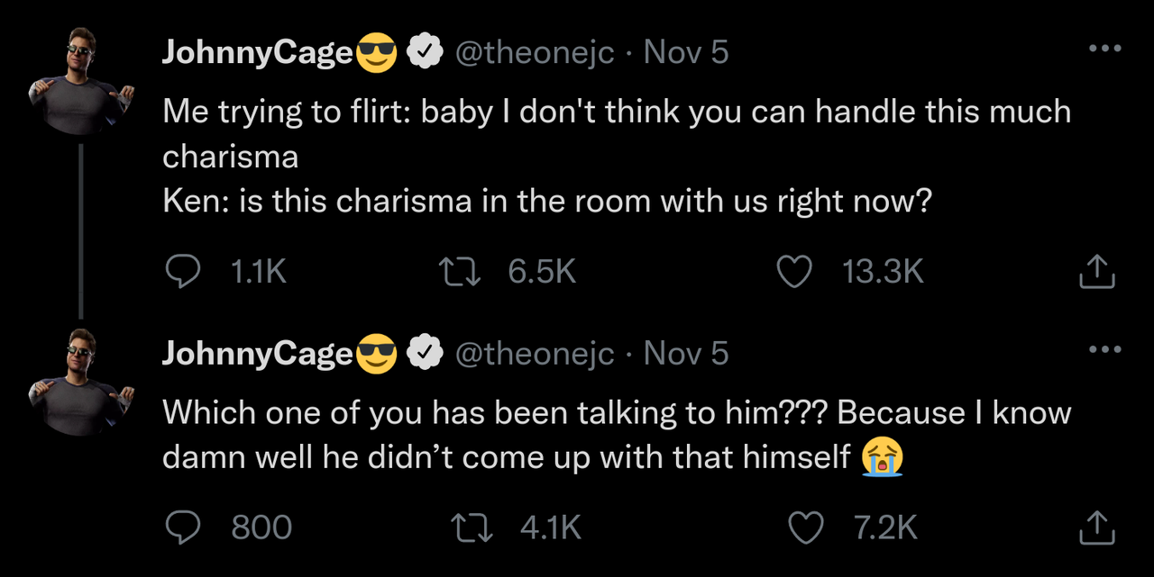Open the profile picture on the first tweet
Image resolution: width=1154 pixels, height=577 pixels.
tap(82, 80)
